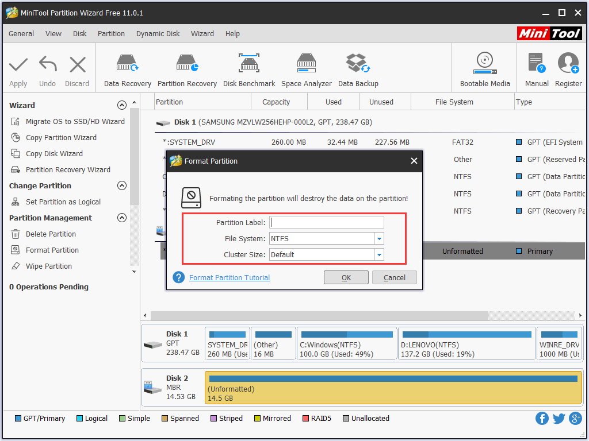Select the D:LENOVO(NTFS) partition block
Screen dimensions: 589x441
(x=467, y=344)
